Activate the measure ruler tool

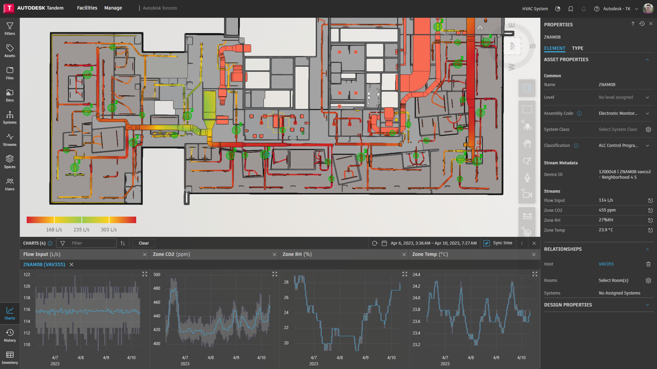tap(527, 216)
